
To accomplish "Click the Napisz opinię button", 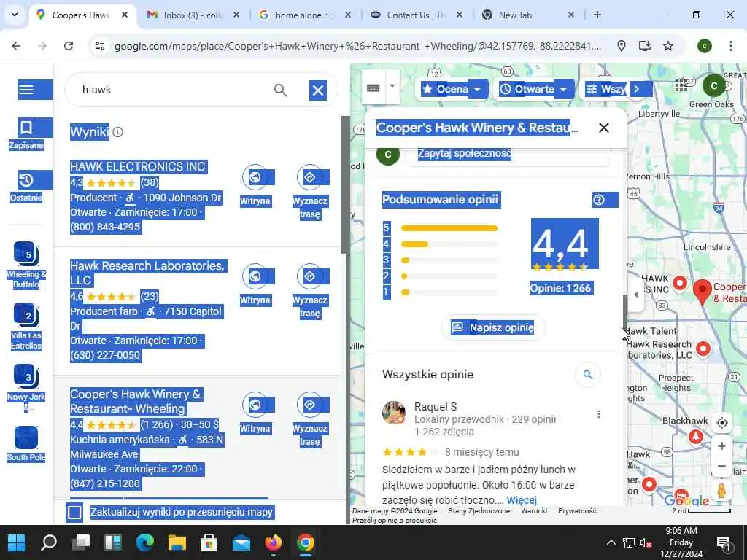I will coord(493,327).
